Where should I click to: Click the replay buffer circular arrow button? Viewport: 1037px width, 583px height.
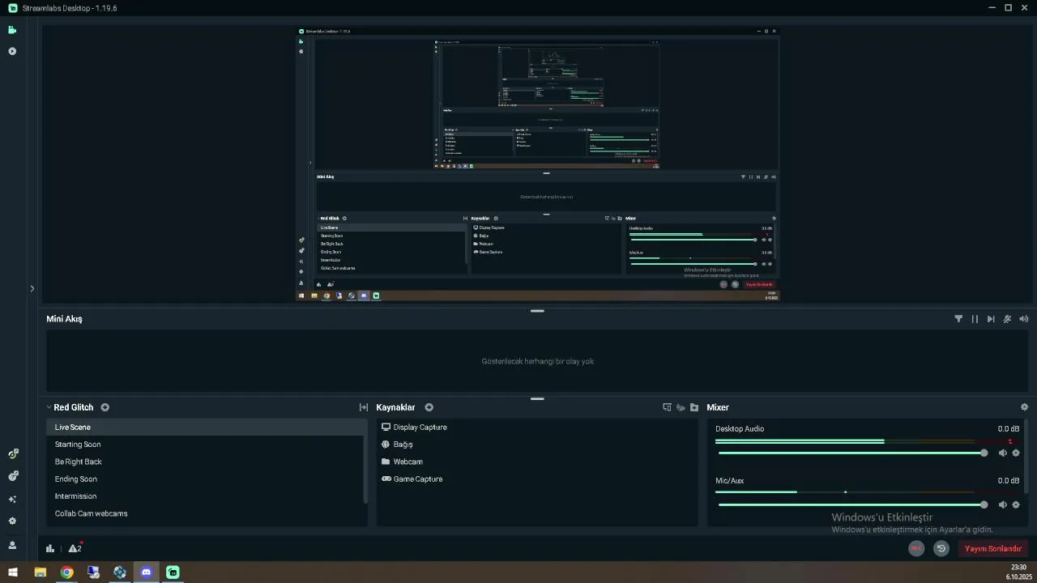point(941,548)
